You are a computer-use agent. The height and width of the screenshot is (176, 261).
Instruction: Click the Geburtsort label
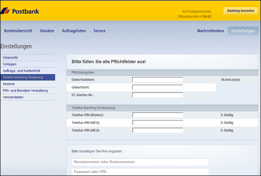(x=80, y=87)
